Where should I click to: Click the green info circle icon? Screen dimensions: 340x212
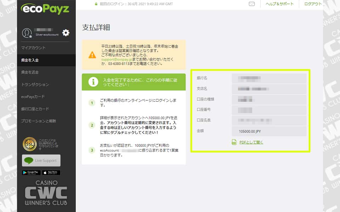coord(93,82)
